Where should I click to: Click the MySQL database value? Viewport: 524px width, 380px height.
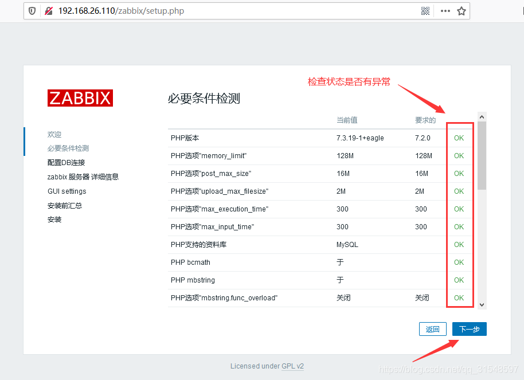pos(347,245)
